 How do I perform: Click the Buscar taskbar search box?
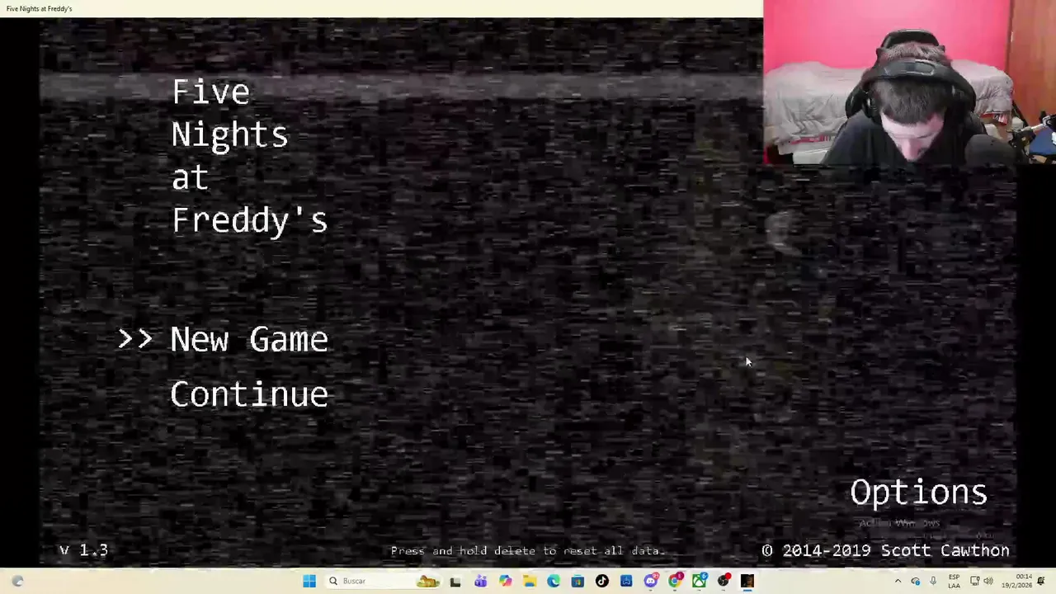(384, 581)
